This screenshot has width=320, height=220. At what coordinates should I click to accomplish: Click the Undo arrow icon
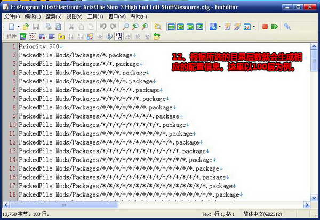(102, 26)
